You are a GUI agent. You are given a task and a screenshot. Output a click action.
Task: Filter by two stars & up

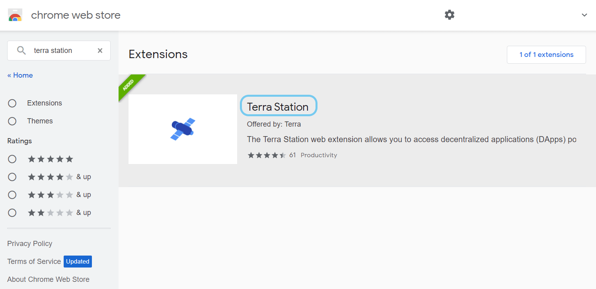pyautogui.click(x=12, y=213)
